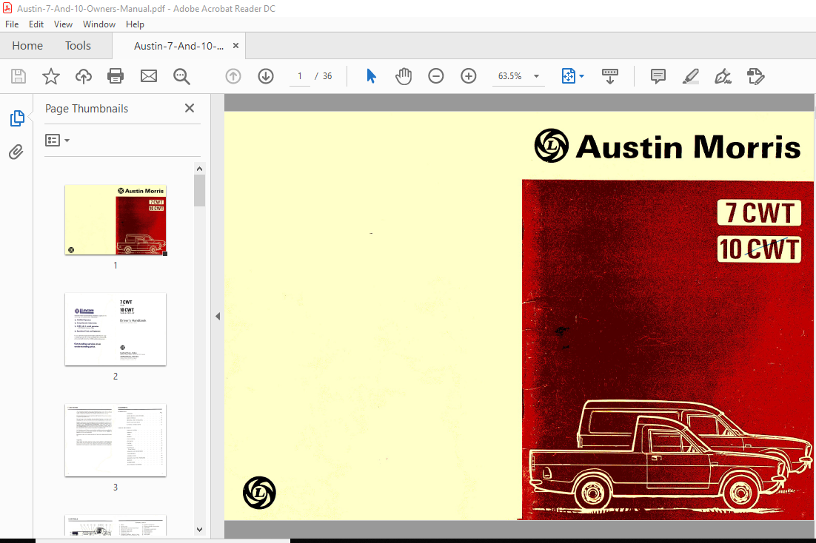Go to previous page arrow
The height and width of the screenshot is (543, 816).
pos(233,76)
